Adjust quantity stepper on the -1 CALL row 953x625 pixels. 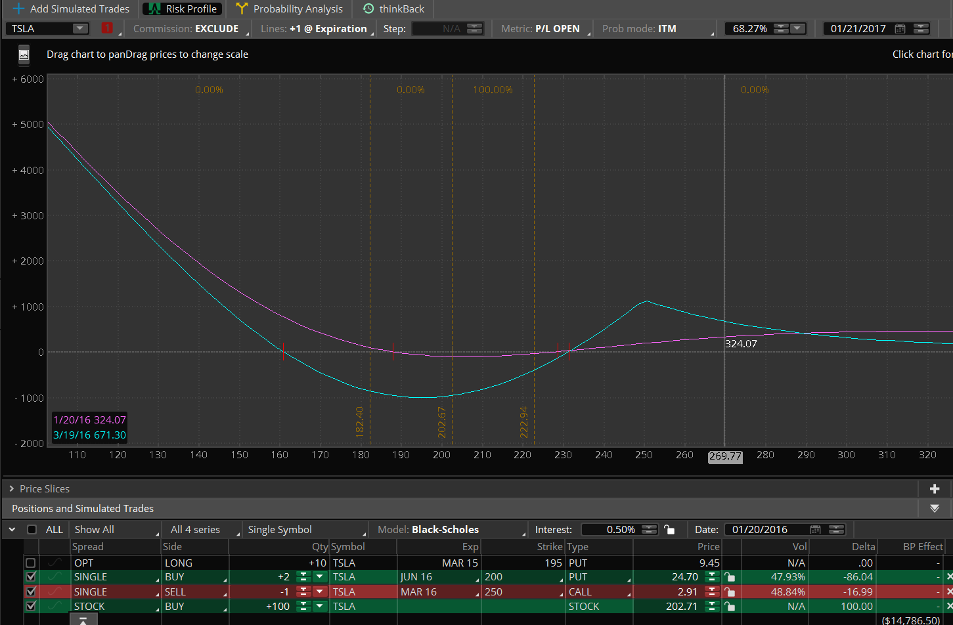click(303, 592)
